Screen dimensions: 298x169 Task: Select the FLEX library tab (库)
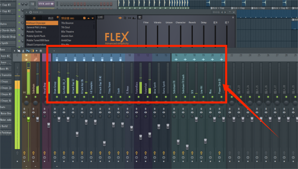pyautogui.click(x=34, y=18)
